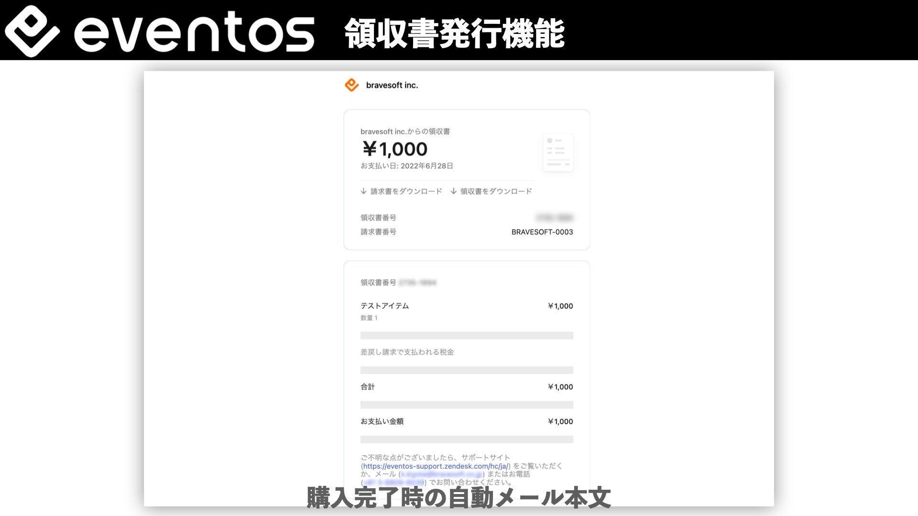
Task: Click the お支払い日 2022年6月28日 date text
Action: [407, 166]
